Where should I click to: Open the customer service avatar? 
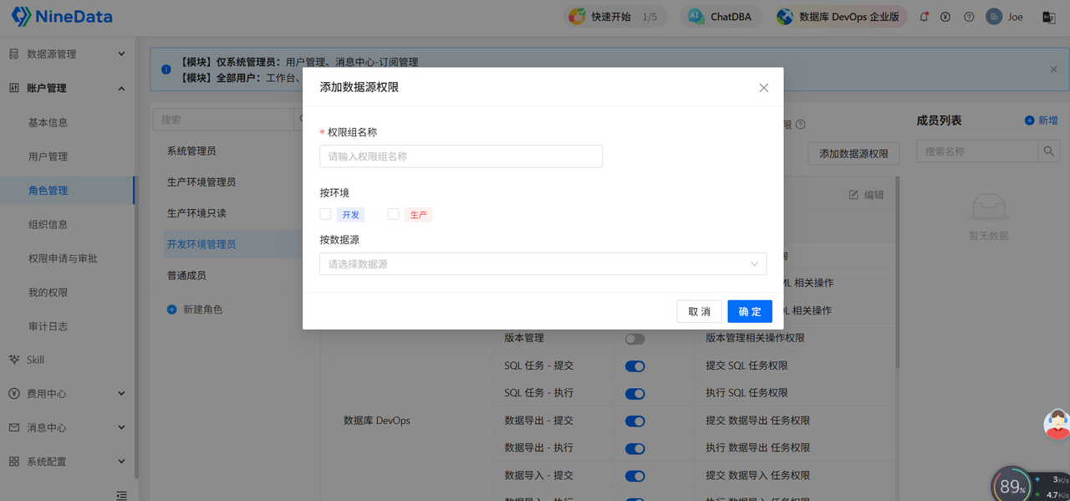click(x=1057, y=424)
